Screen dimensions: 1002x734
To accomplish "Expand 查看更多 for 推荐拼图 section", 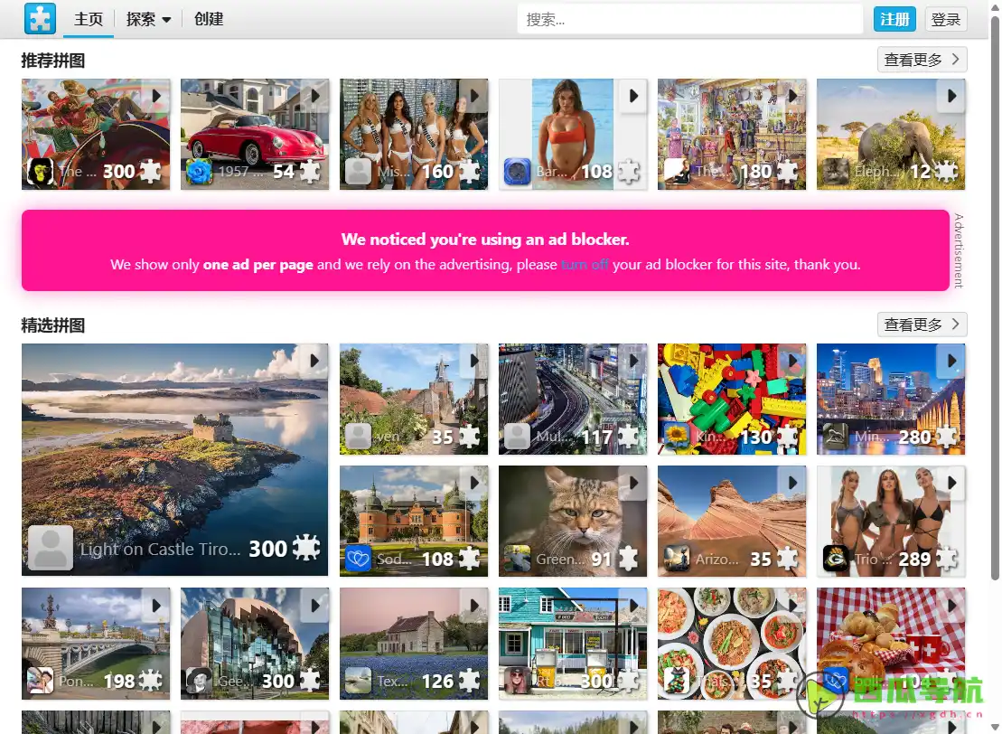I will pos(922,60).
